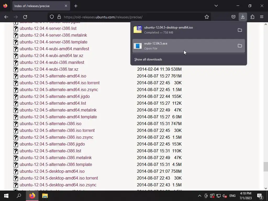This screenshot has height=201, width=268.
Task: Open ubuntu-12.04.5-desktop-amd64.iso.torrent link
Action: 59,178
